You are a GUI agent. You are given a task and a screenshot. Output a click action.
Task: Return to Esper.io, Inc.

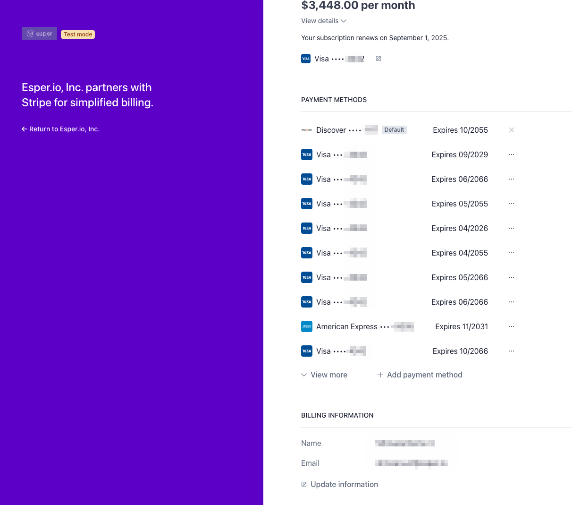tap(60, 128)
